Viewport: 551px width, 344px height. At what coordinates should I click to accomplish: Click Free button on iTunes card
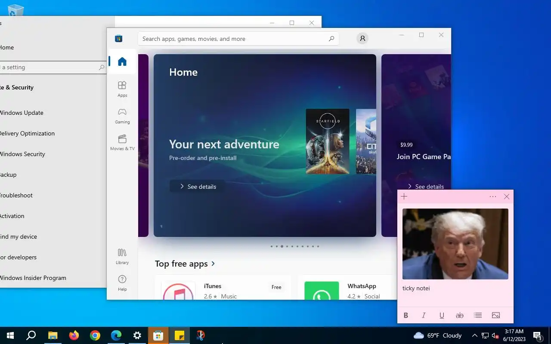[x=276, y=287]
